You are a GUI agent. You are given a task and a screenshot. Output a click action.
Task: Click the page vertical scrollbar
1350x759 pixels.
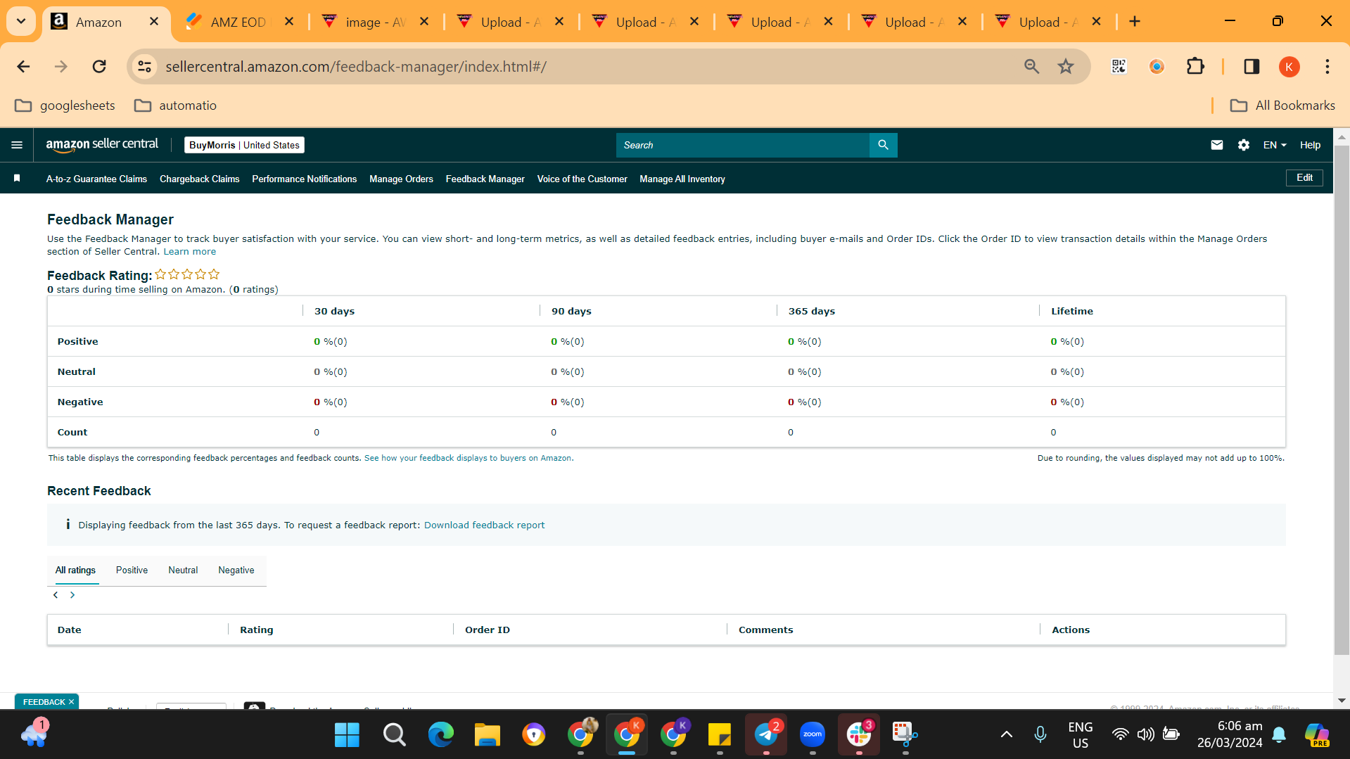click(1341, 401)
